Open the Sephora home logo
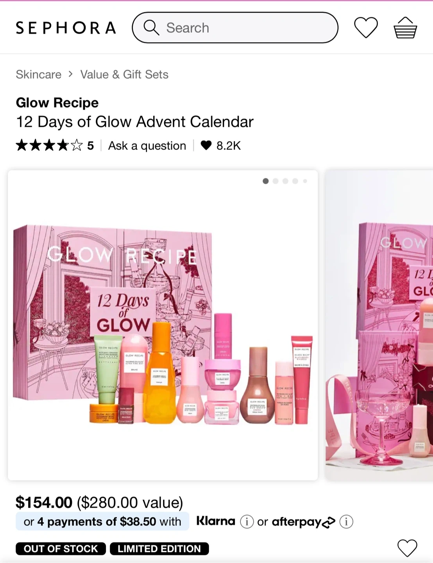This screenshot has height=563, width=433. pyautogui.click(x=66, y=28)
